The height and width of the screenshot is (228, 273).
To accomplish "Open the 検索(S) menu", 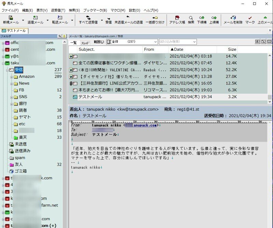I will coord(74,10).
